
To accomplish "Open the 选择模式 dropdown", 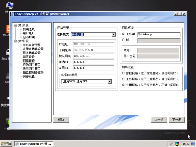I will 113,35.
